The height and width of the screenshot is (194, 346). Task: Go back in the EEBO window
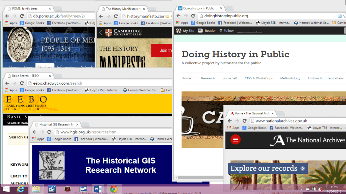pos(7,83)
